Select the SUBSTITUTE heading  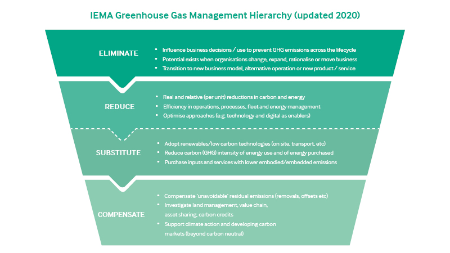point(118,153)
